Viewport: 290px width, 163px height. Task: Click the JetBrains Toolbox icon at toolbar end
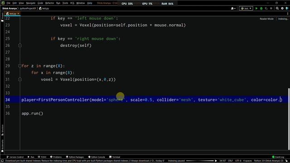[287, 8]
